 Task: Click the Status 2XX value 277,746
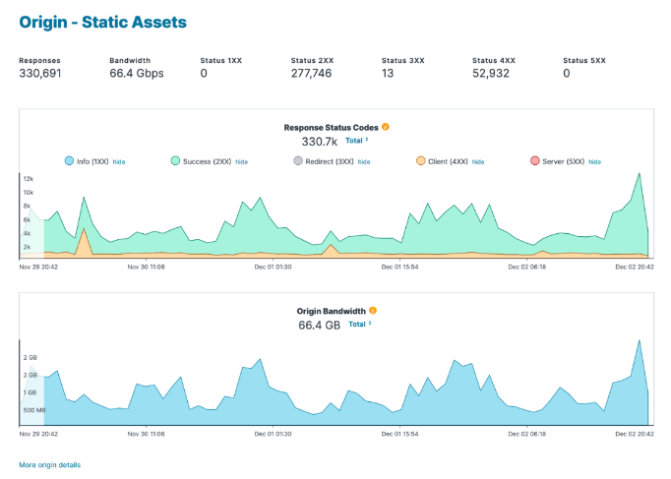pos(312,73)
